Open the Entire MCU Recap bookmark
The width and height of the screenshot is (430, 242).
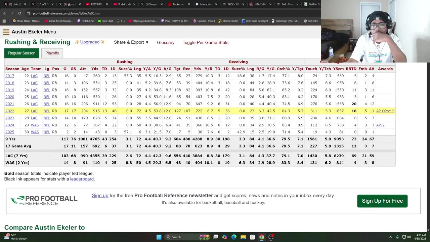click(58, 21)
